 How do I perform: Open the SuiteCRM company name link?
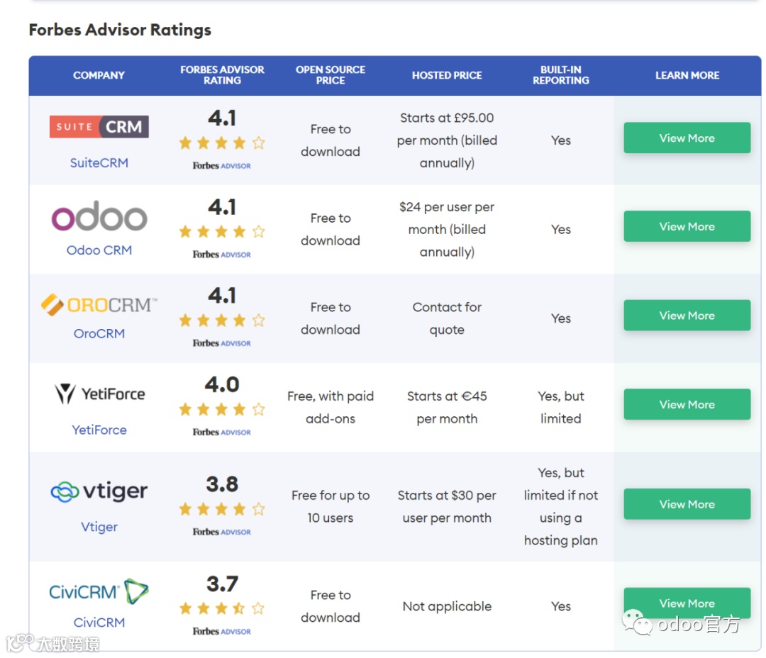(x=99, y=162)
